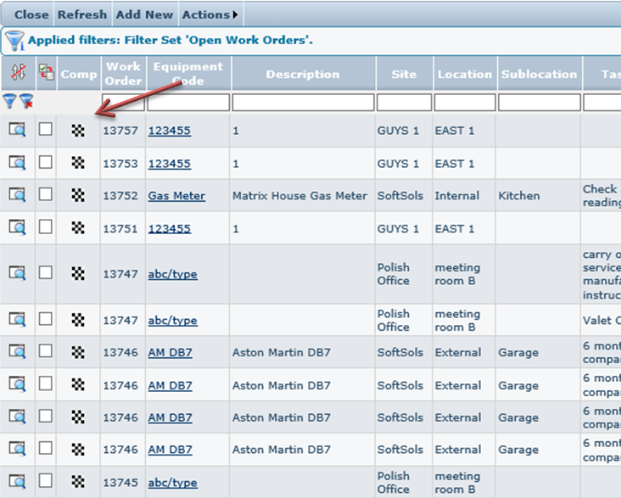The height and width of the screenshot is (498, 621).
Task: Apply filter using the blue funnel icon
Action: click(x=9, y=102)
